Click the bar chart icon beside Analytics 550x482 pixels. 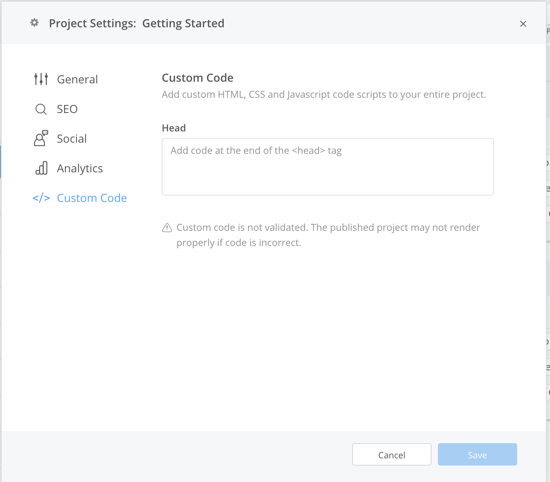41,168
